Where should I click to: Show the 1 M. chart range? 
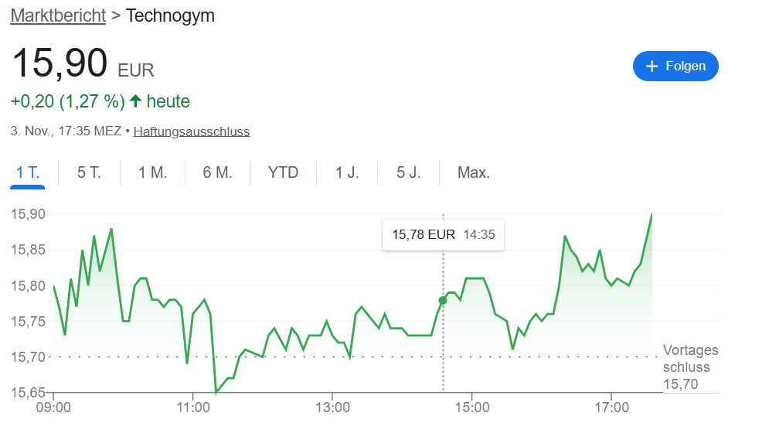pos(152,172)
